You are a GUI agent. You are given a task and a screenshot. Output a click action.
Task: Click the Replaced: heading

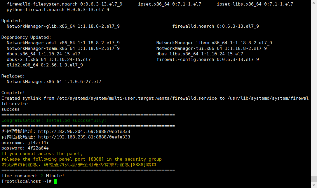13,76
